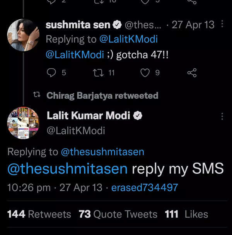View the 144 Retweets list

pyautogui.click(x=39, y=214)
